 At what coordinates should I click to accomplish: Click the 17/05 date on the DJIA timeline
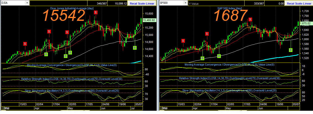pyautogui.click(x=89, y=104)
